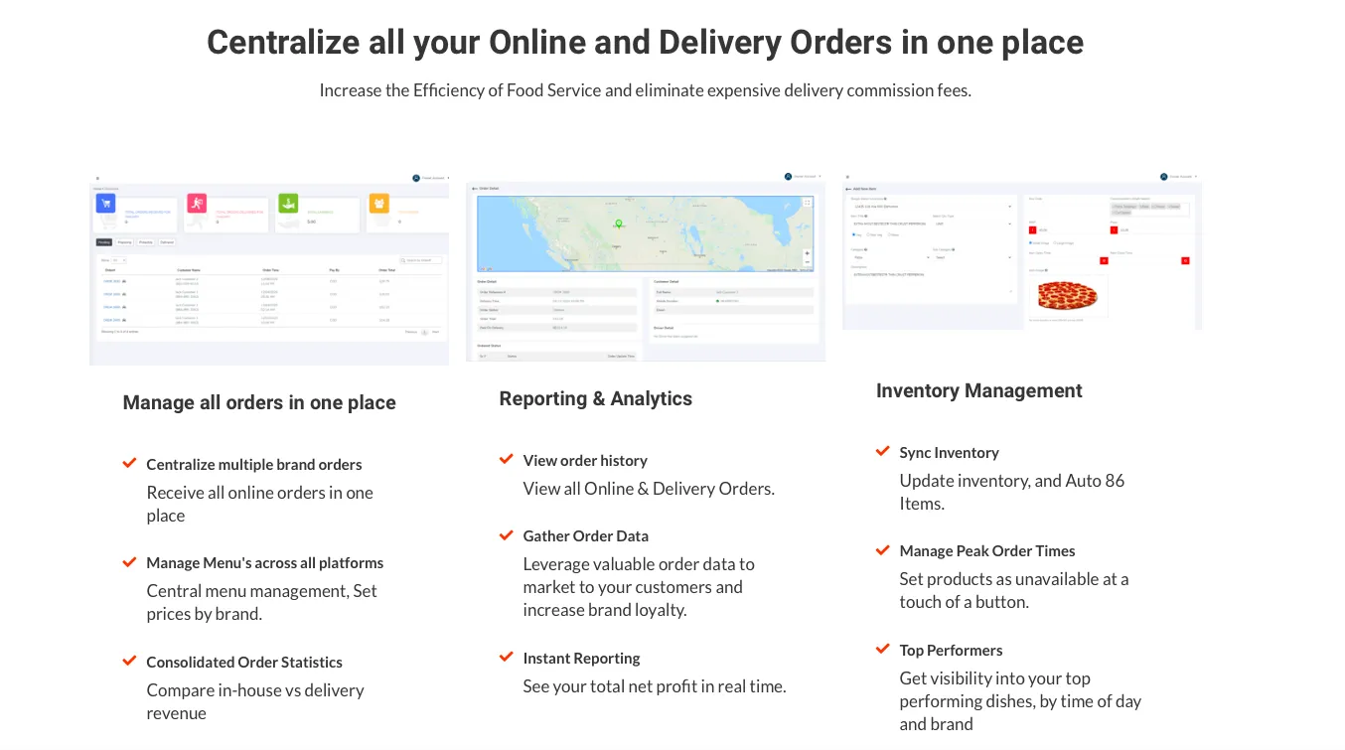Select 'Consolidated Order Statistics' feature title
1345x750 pixels.
point(244,663)
